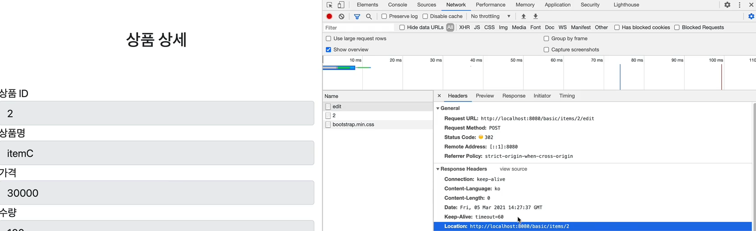
Task: Filter requests by Manifest type
Action: click(581, 27)
